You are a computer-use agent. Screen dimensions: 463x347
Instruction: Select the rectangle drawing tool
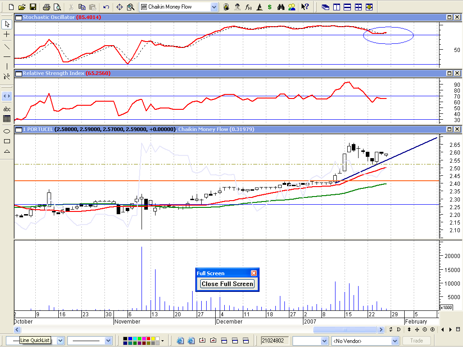(7, 141)
